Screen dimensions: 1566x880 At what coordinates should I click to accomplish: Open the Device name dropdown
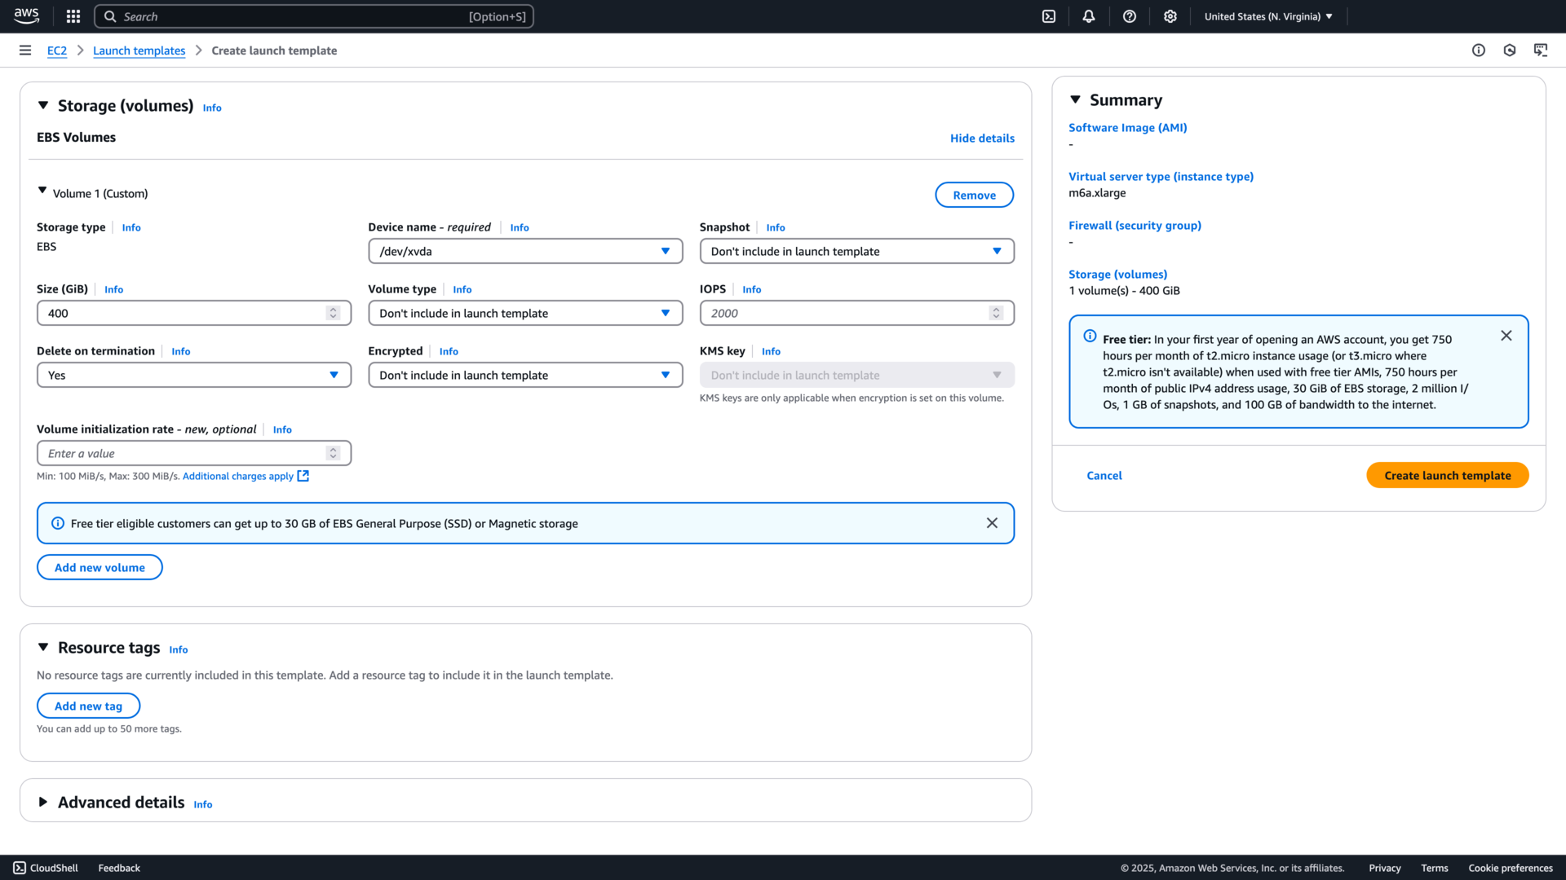(525, 251)
